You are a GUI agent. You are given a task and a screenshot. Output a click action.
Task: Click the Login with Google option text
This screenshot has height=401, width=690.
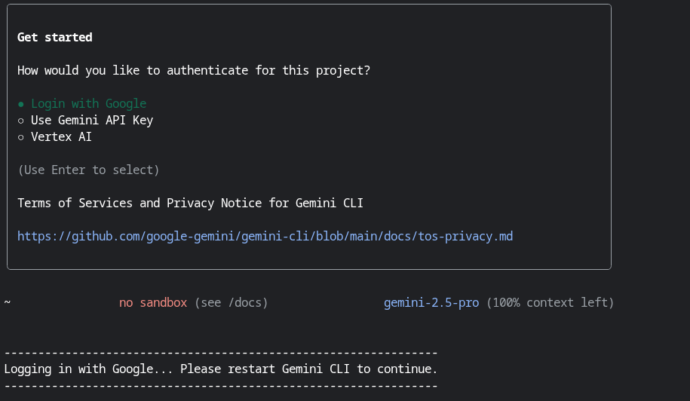88,104
